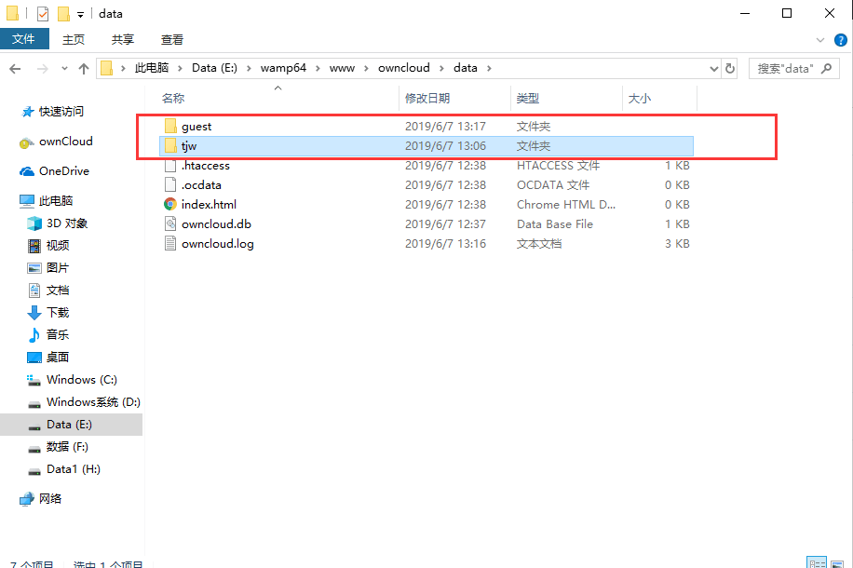Screen dimensions: 853x568
Task: Open the Customize Quick Access Toolbar dropdown
Action: point(80,15)
